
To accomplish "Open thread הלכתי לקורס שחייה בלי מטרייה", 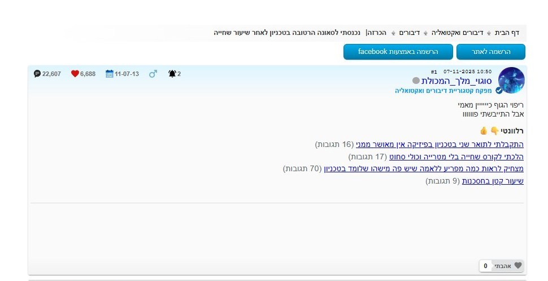I will click(x=456, y=157).
